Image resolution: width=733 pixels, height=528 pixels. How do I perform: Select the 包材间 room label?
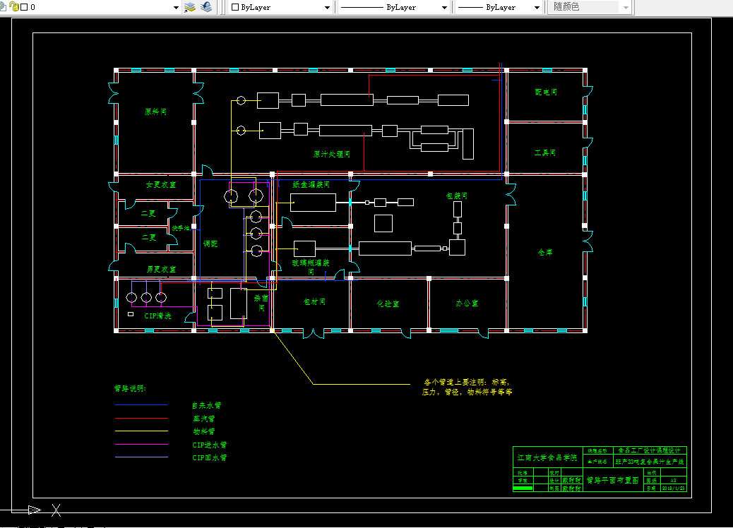tap(314, 302)
